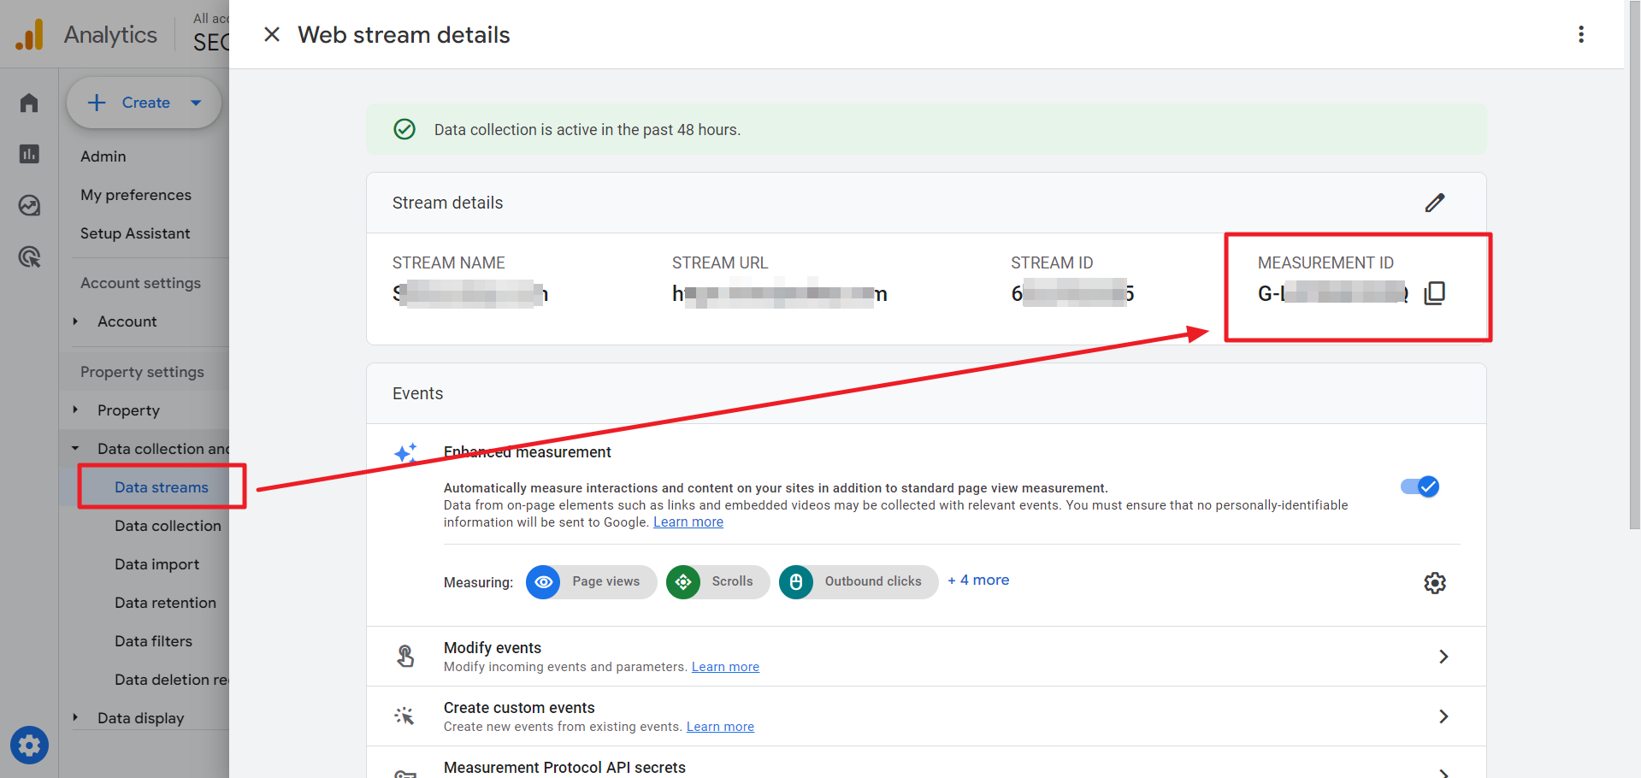Click the green data collection check icon
The width and height of the screenshot is (1641, 778).
pyautogui.click(x=404, y=129)
